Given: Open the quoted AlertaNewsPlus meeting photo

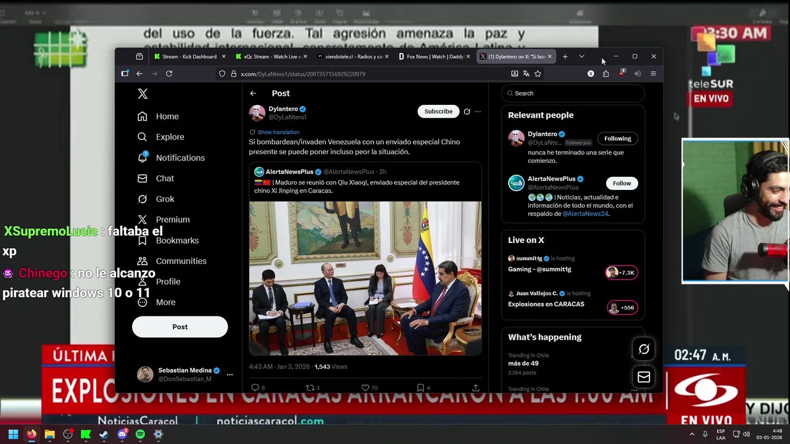Looking at the screenshot, I should pos(365,278).
